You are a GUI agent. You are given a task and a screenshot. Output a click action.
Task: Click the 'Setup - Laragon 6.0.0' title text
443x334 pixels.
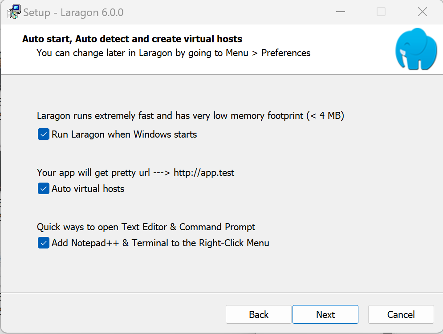pyautogui.click(x=73, y=12)
